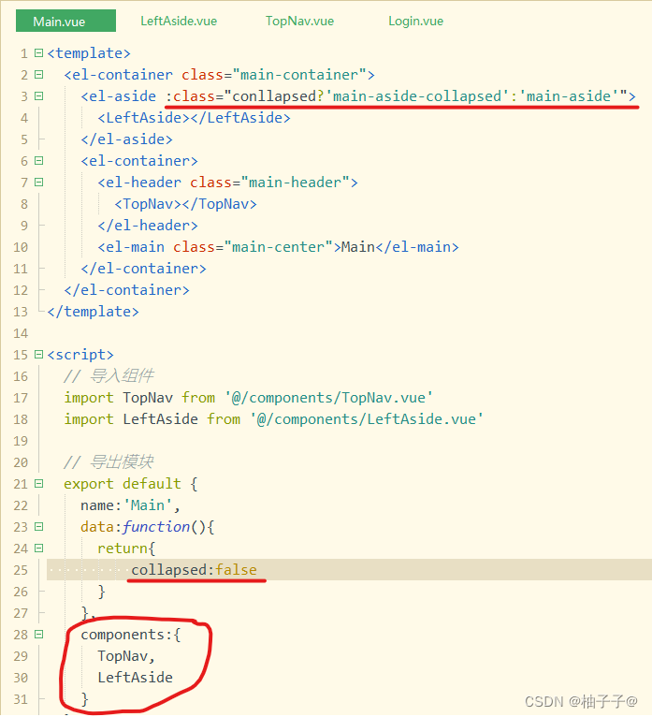Collapse the el-container fold on line 2

39,75
